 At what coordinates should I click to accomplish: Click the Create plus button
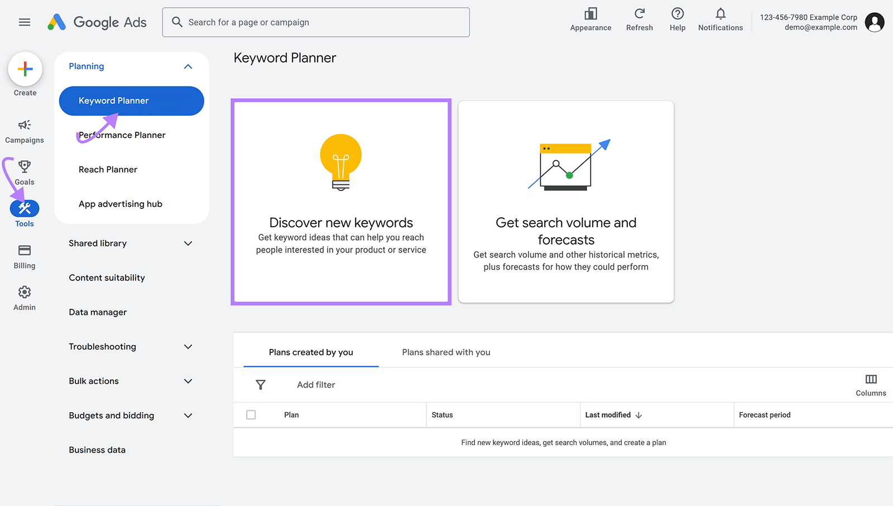pyautogui.click(x=25, y=69)
